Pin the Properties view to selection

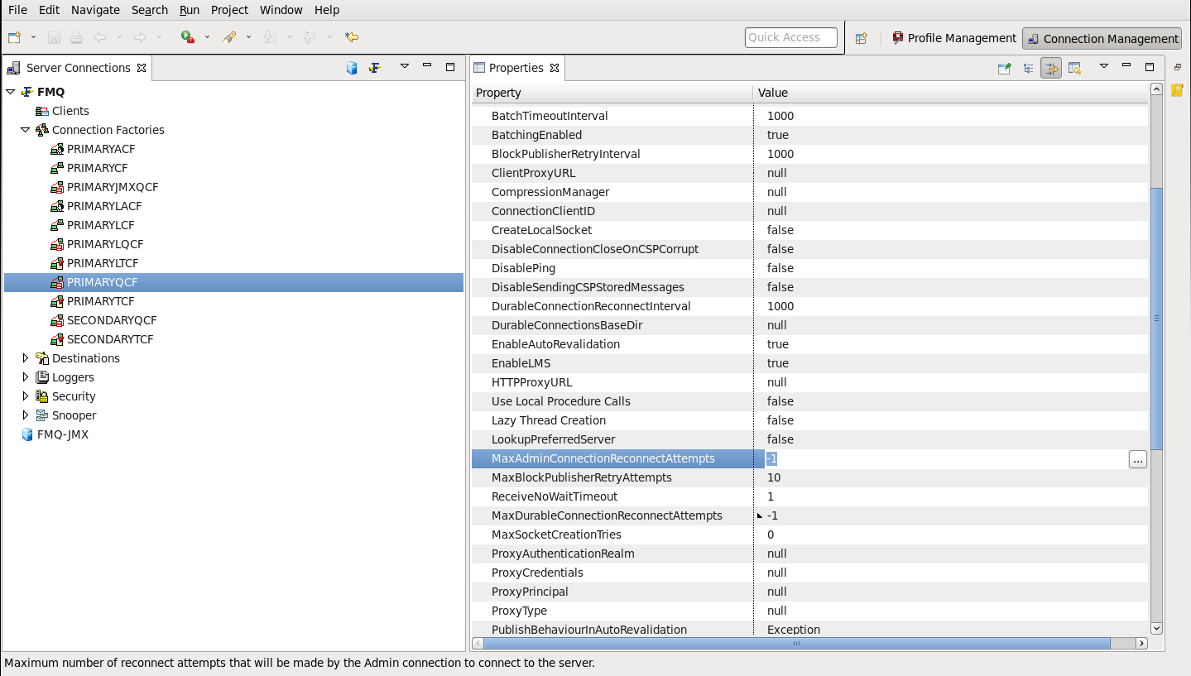(x=1004, y=68)
